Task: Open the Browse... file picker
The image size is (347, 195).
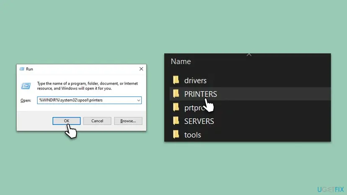Action: tap(128, 121)
